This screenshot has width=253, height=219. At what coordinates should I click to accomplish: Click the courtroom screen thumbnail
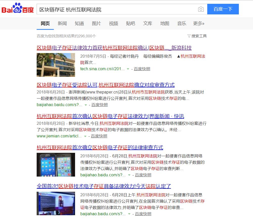56,203
